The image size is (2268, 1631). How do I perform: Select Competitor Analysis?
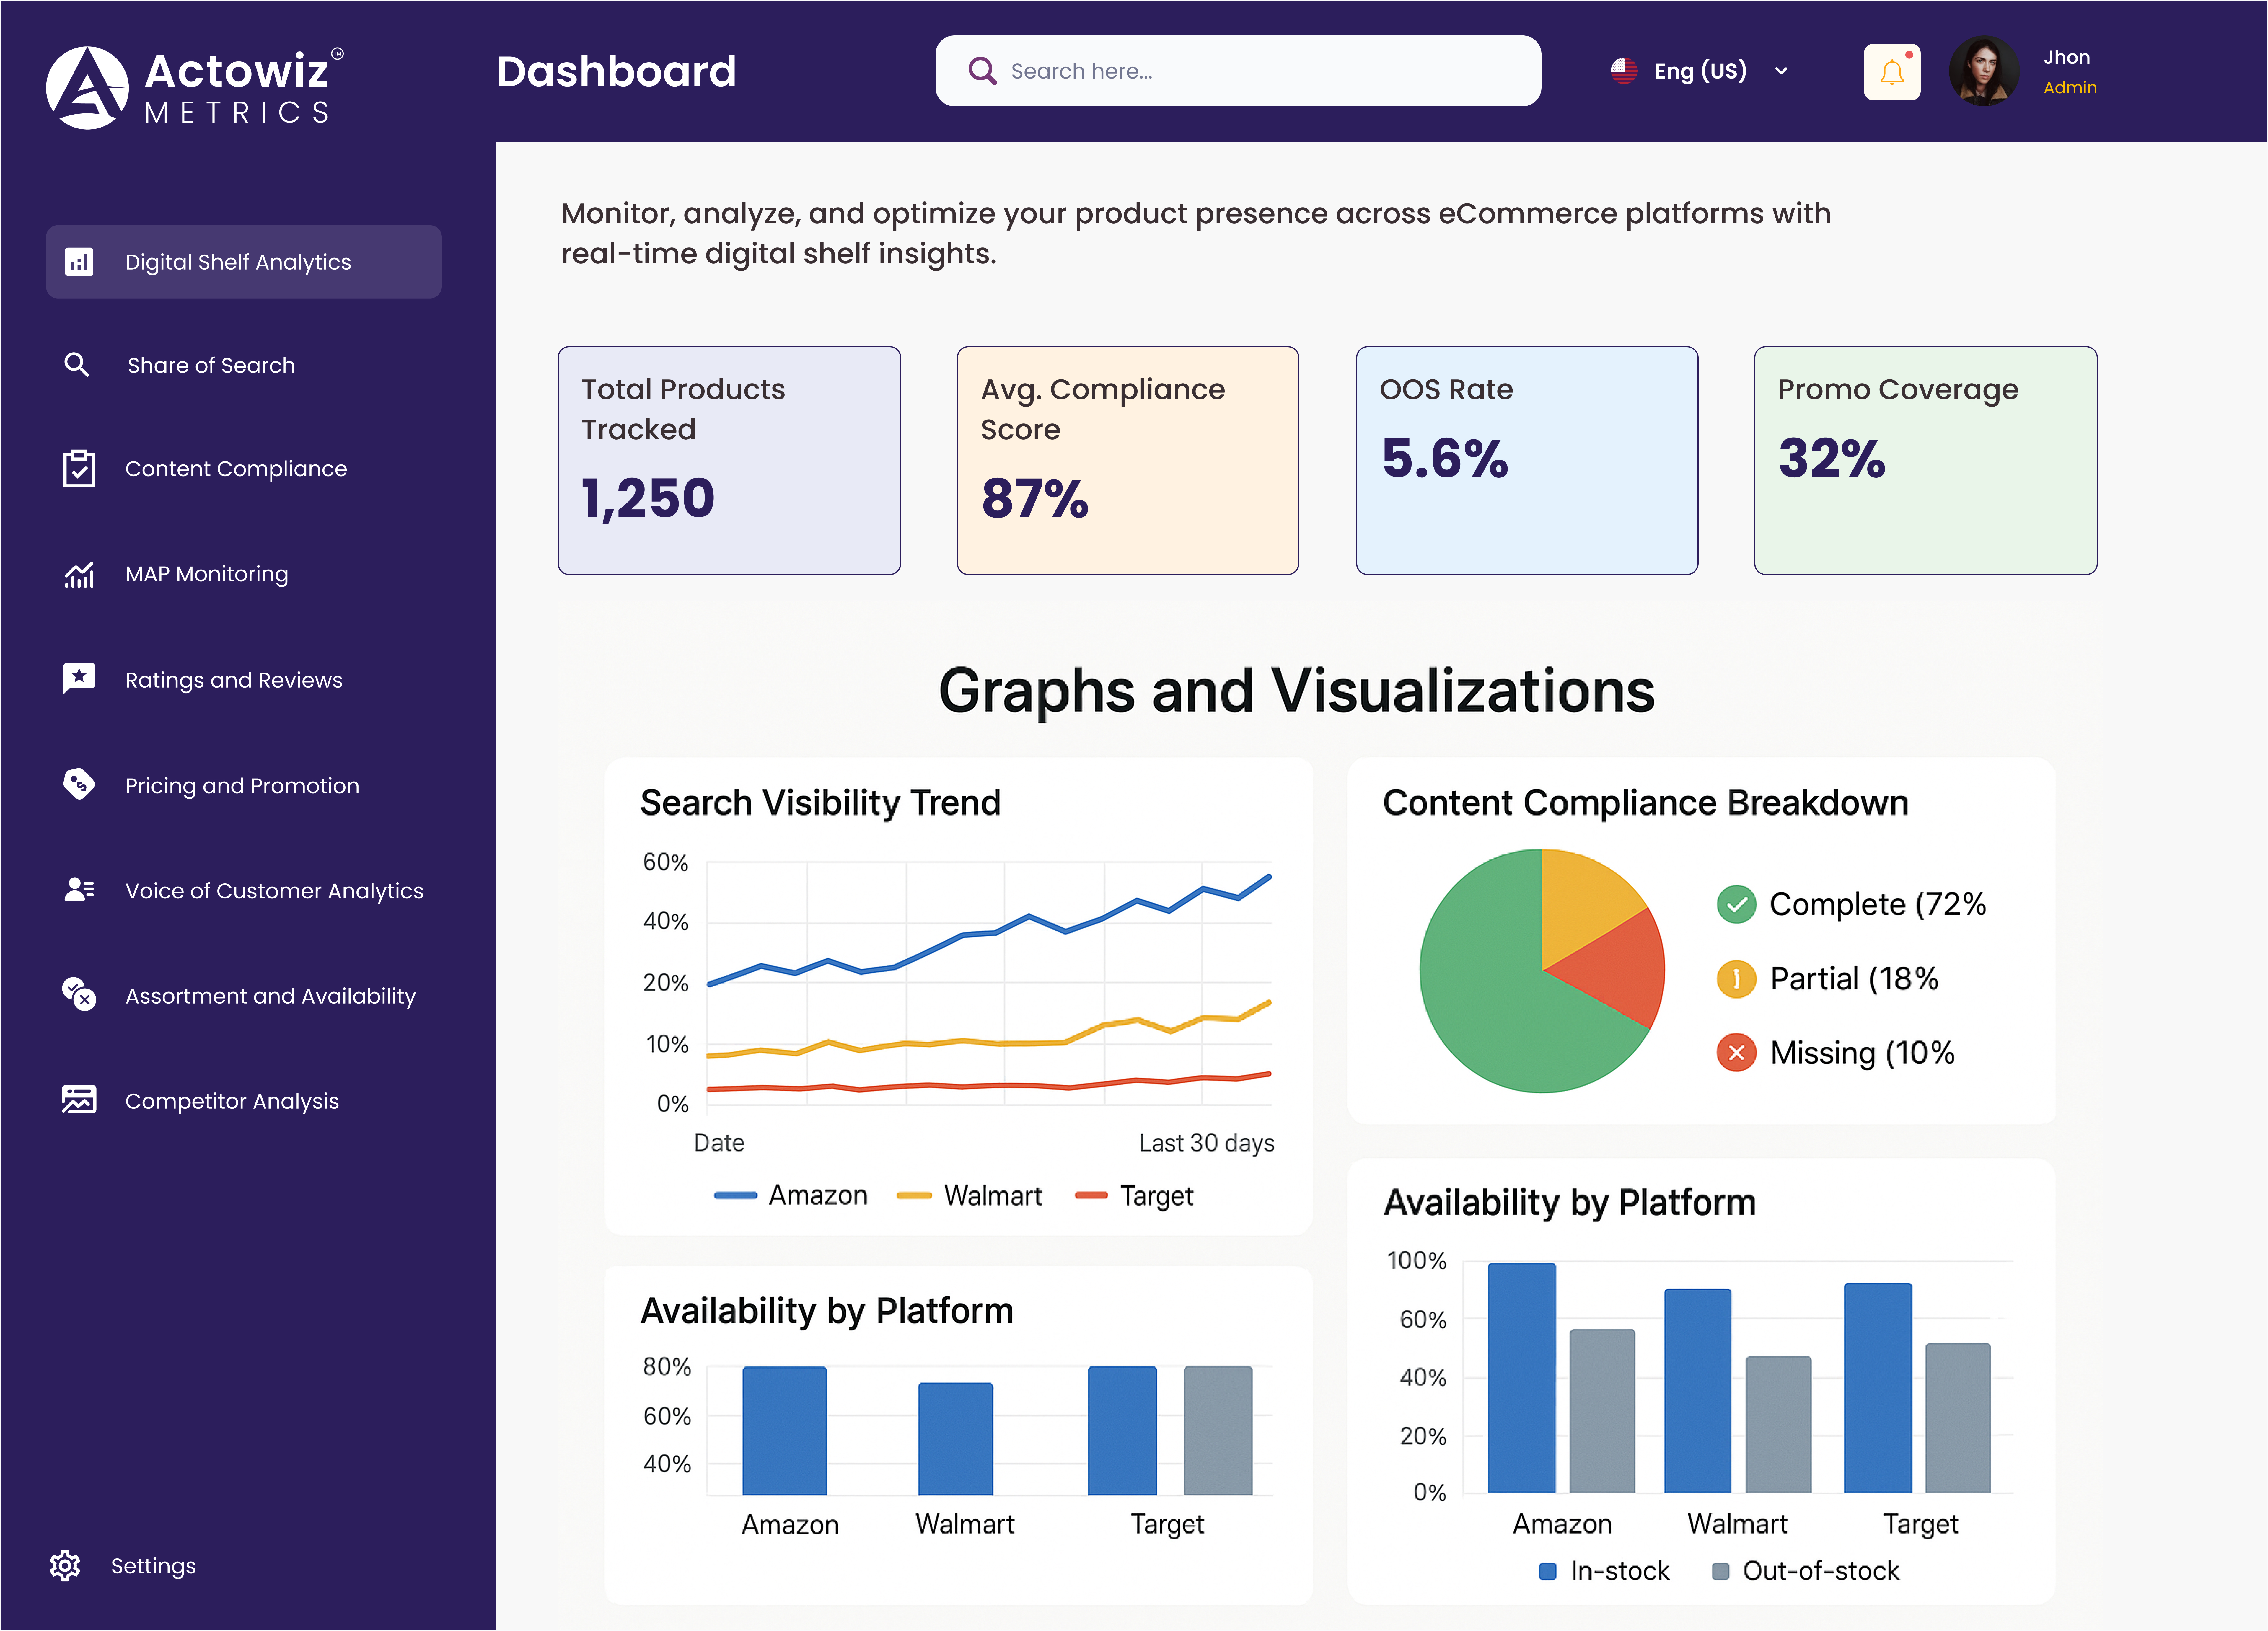[232, 1101]
